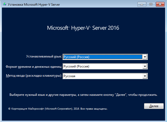167x122 pixels.
Task: Click the label Метод ввода (раскладка клавиатуры)
Action: coord(34,76)
